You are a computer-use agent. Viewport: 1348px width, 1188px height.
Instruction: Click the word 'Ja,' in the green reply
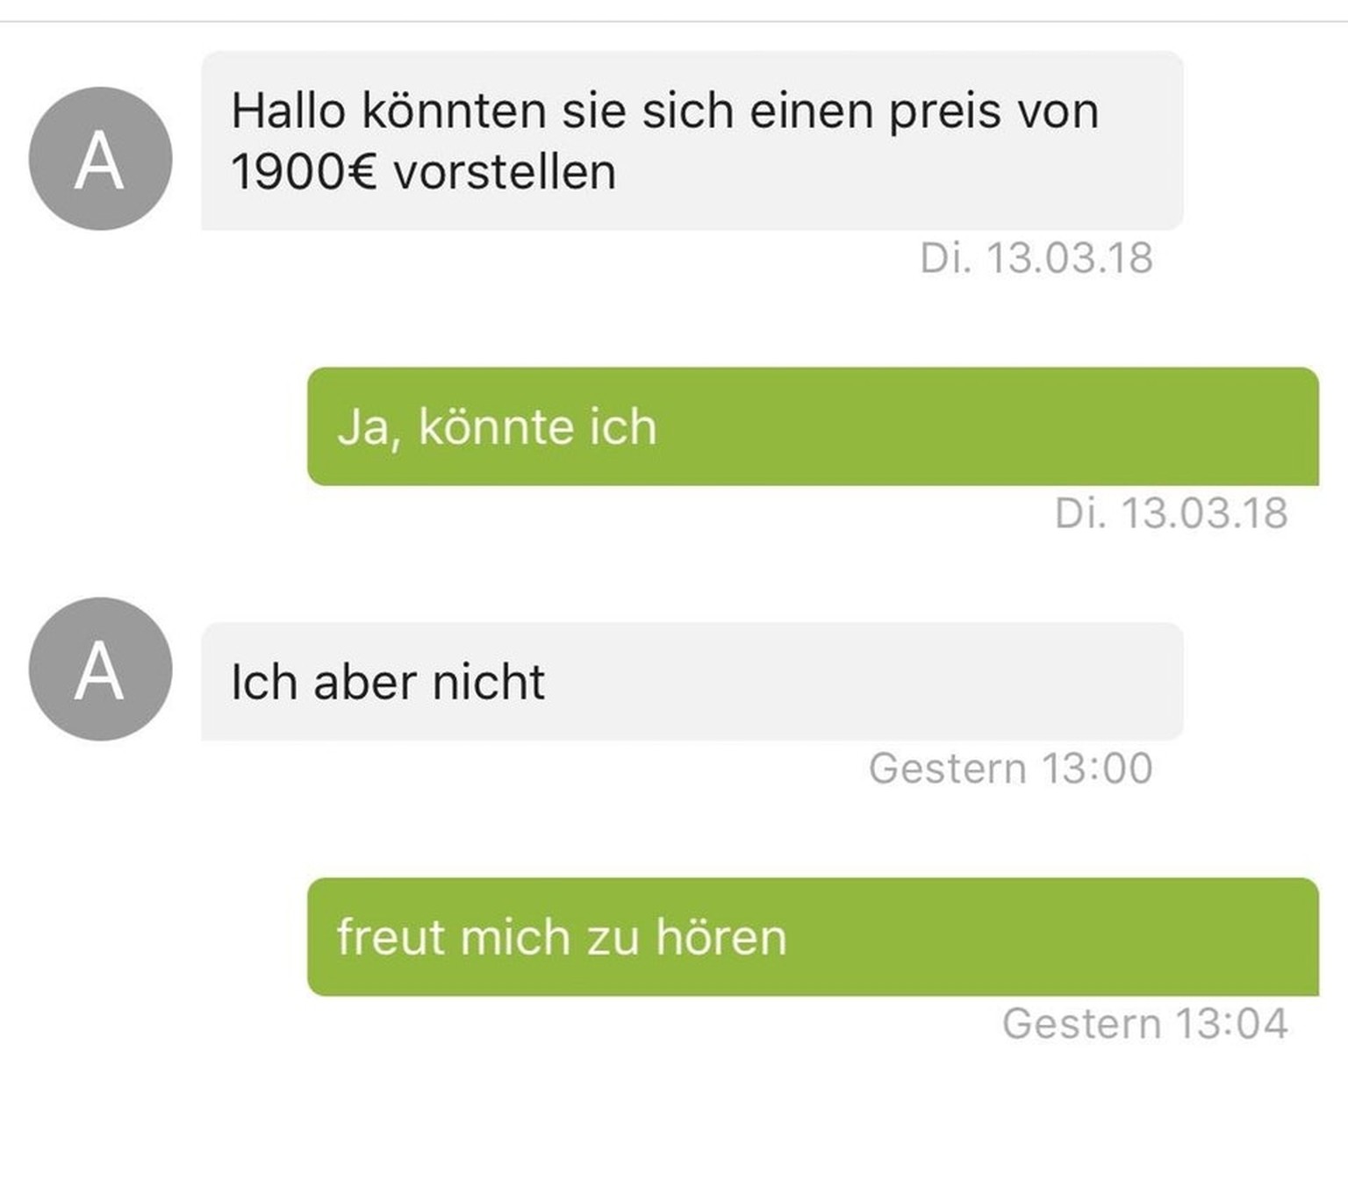click(x=369, y=428)
